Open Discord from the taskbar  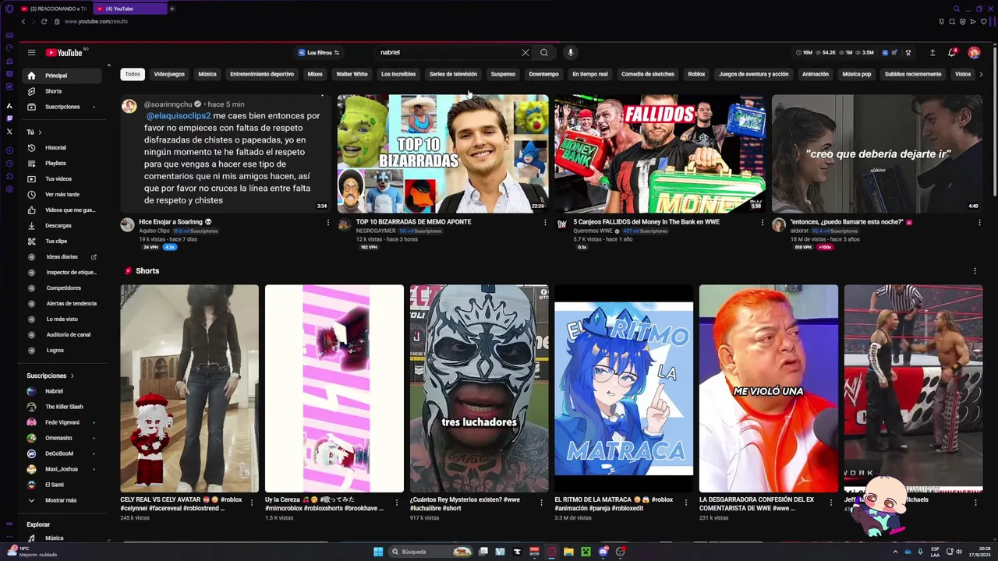[603, 552]
